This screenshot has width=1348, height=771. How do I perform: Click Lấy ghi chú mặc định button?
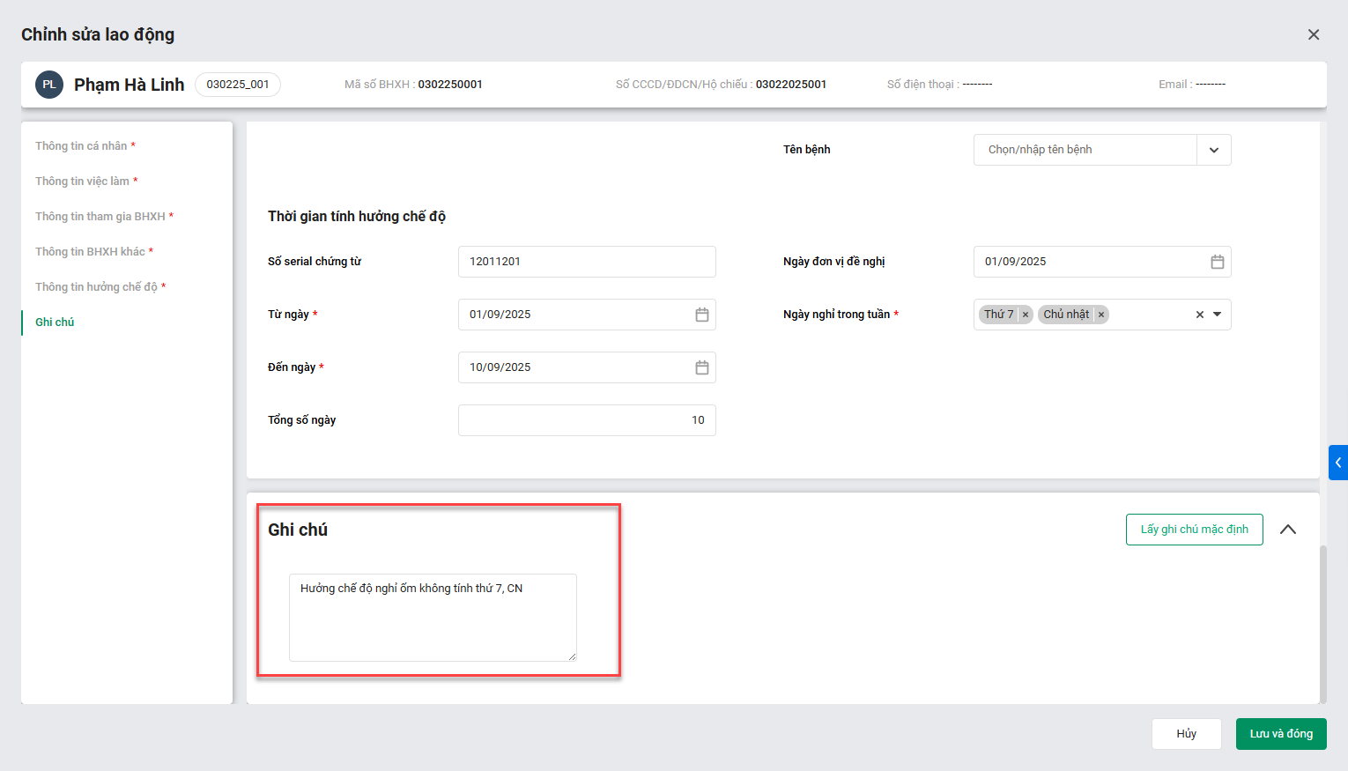tap(1194, 530)
